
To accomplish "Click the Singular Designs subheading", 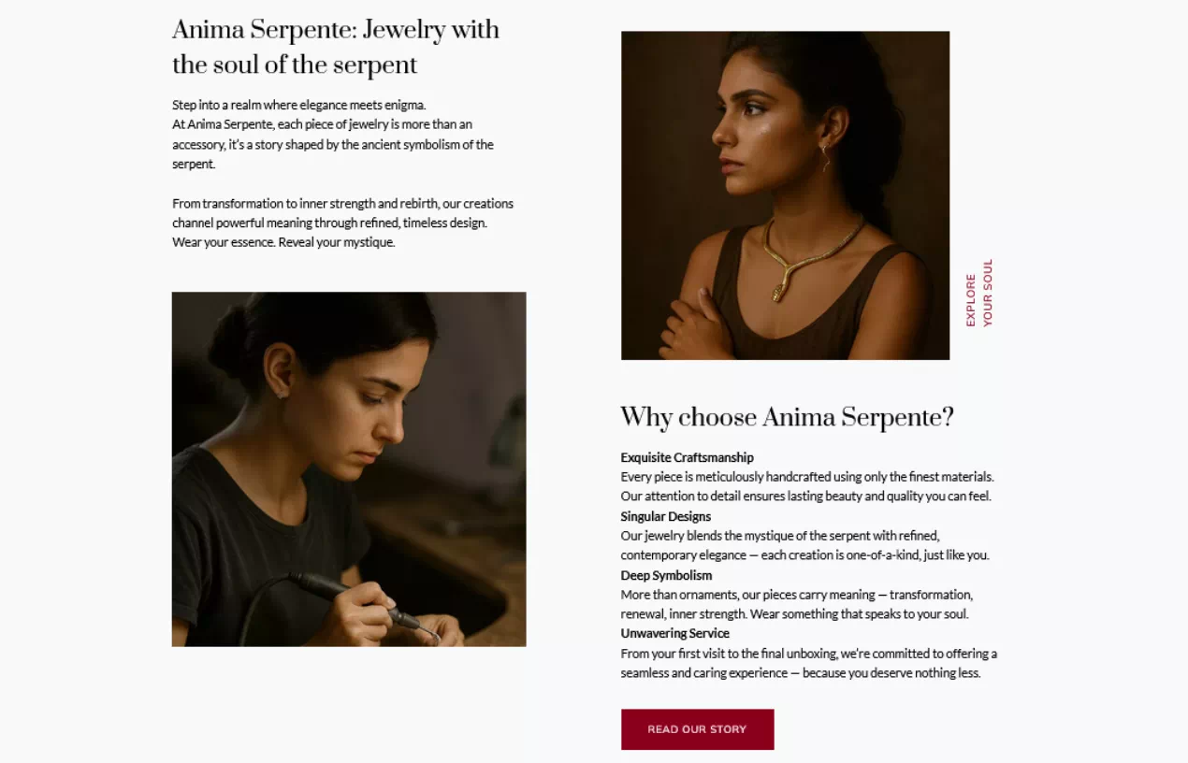I will pyautogui.click(x=665, y=516).
